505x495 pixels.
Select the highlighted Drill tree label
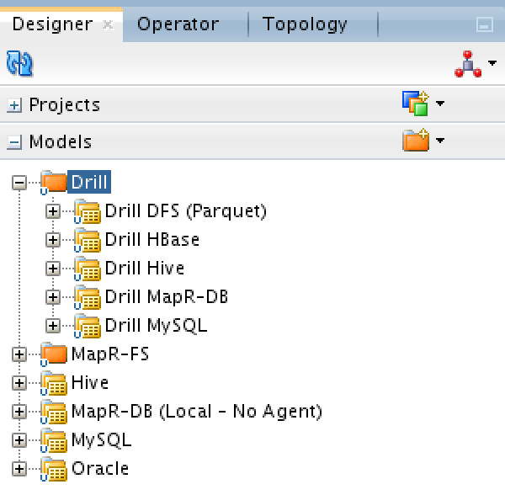pos(89,182)
